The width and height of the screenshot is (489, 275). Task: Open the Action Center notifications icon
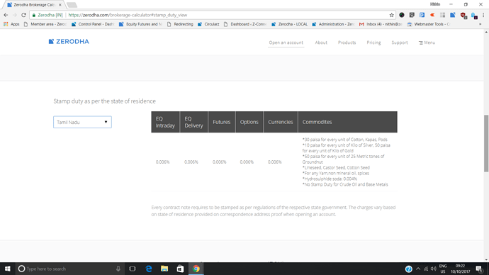pos(479,269)
